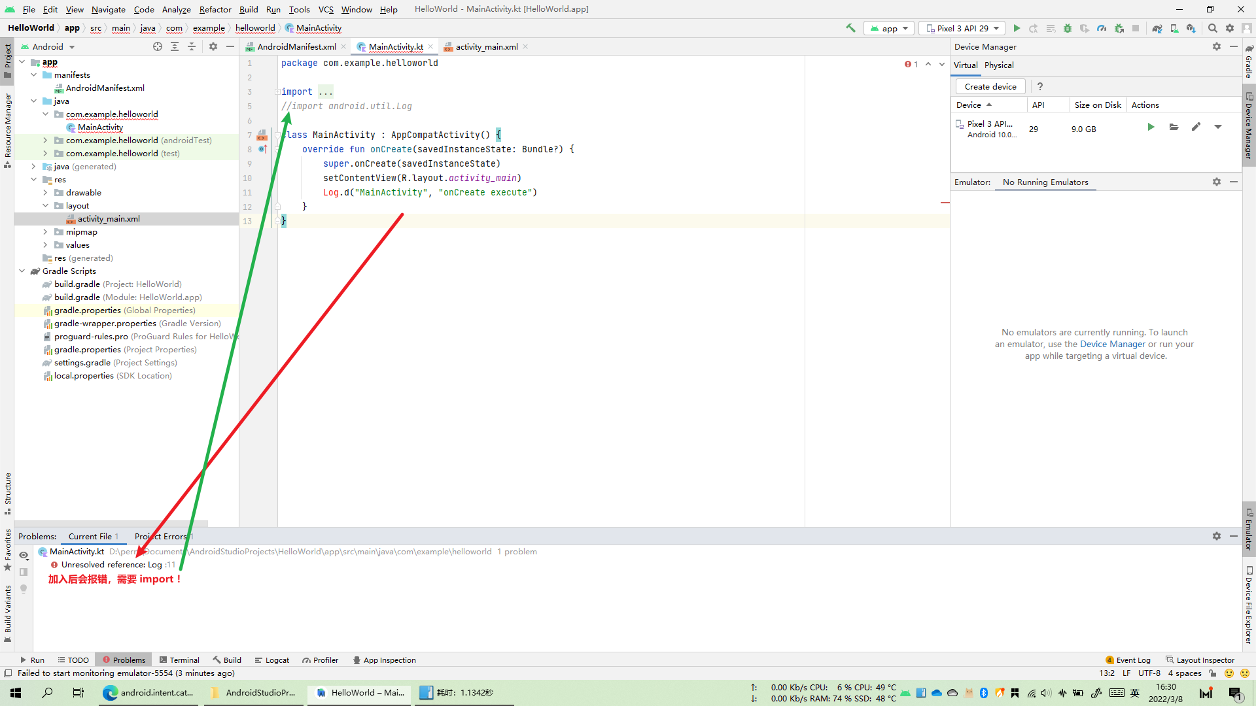Viewport: 1256px width, 706px height.
Task: Open the Edge taskbar window android.intent.cat
Action: click(148, 692)
